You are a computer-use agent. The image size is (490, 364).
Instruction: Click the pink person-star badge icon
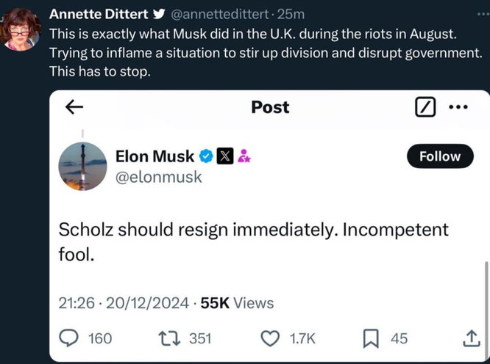(x=244, y=156)
